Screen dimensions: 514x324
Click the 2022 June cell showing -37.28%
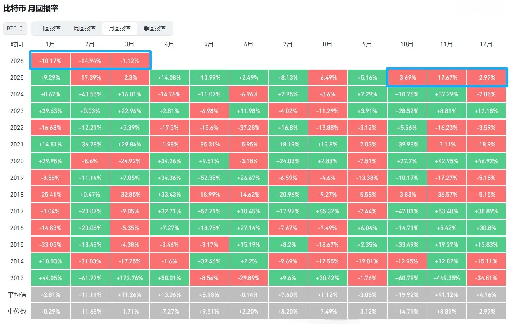[248, 128]
